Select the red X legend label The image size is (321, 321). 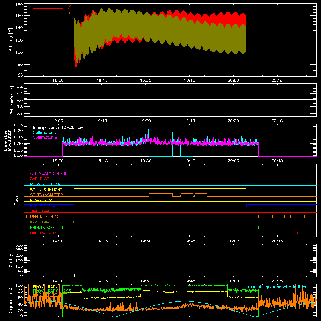tap(69, 7)
